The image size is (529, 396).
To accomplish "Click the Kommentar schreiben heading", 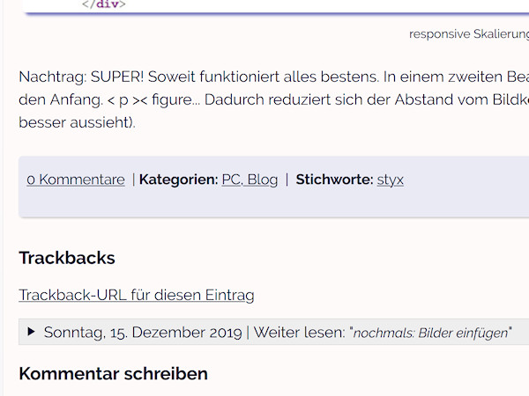I will (x=114, y=374).
